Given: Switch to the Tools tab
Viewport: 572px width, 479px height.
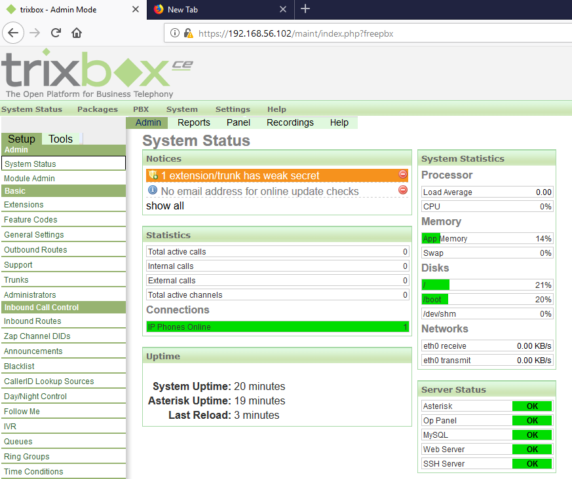Looking at the screenshot, I should tap(61, 139).
